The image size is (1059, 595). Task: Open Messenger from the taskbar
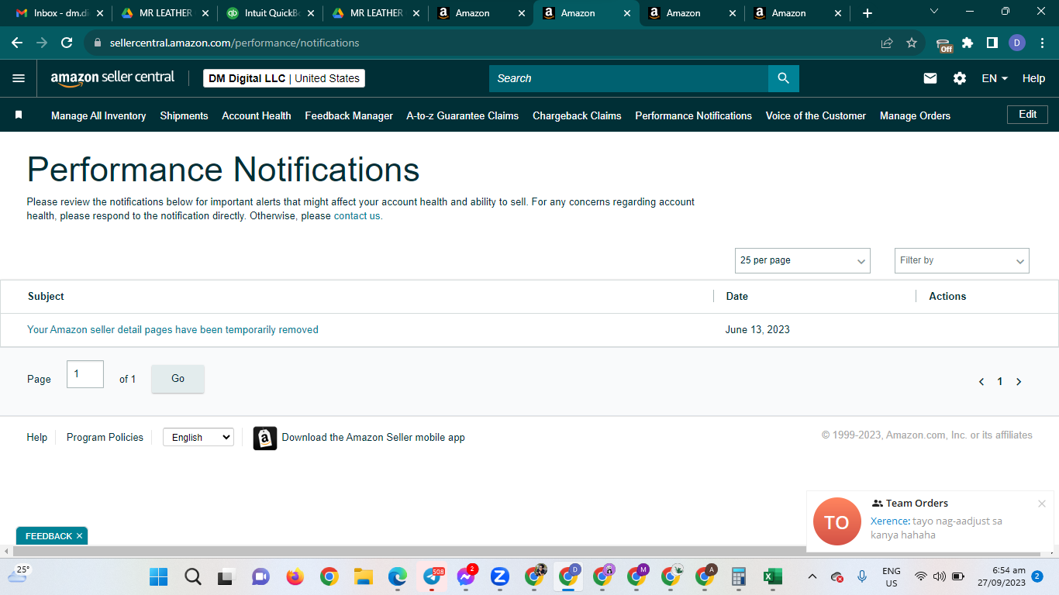tap(466, 576)
